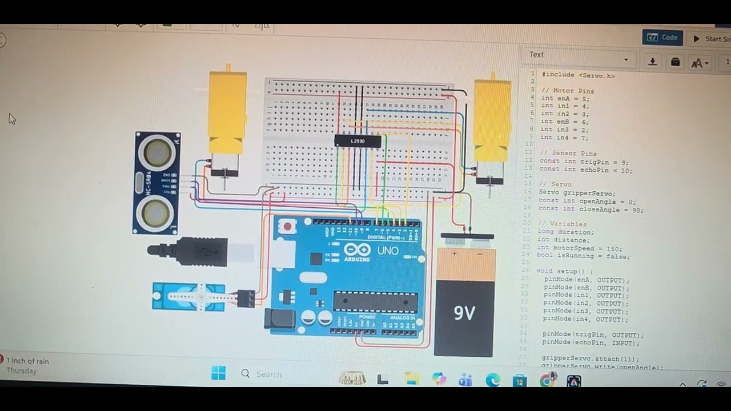The height and width of the screenshot is (411, 731).
Task: Click the Windows Start button
Action: pos(218,374)
